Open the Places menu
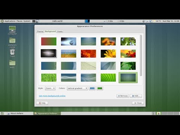The width and height of the screenshot is (180, 135). 19,21
